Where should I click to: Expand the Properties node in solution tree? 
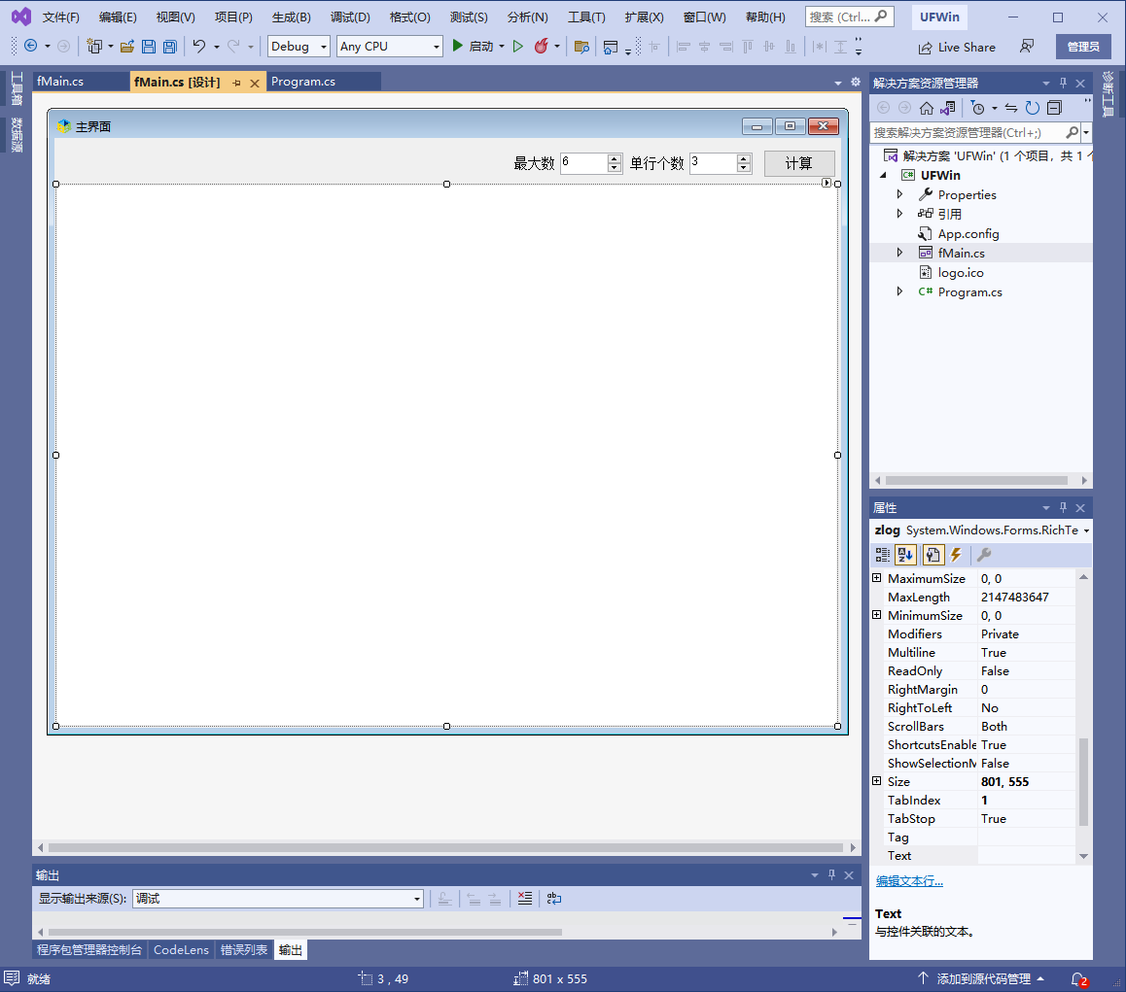[899, 193]
